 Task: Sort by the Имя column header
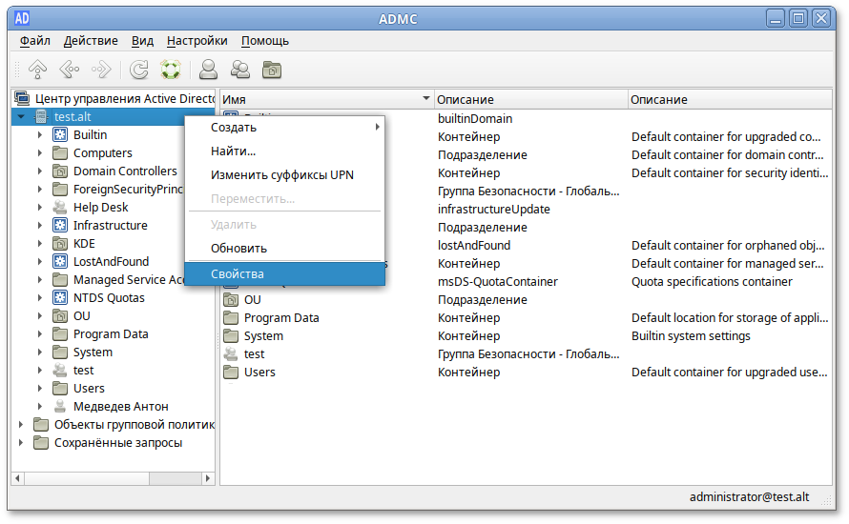(324, 99)
